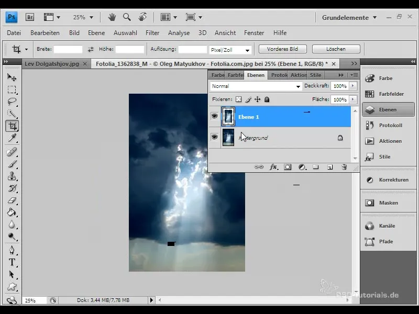The width and height of the screenshot is (419, 314).
Task: Activate the Hand tool in top bar
Action: click(x=112, y=17)
